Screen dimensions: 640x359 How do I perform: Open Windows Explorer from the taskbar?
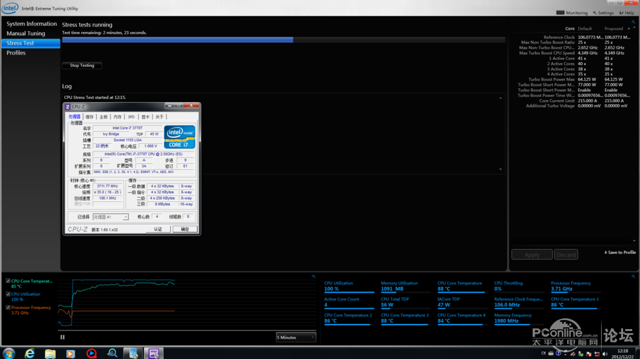point(50,353)
